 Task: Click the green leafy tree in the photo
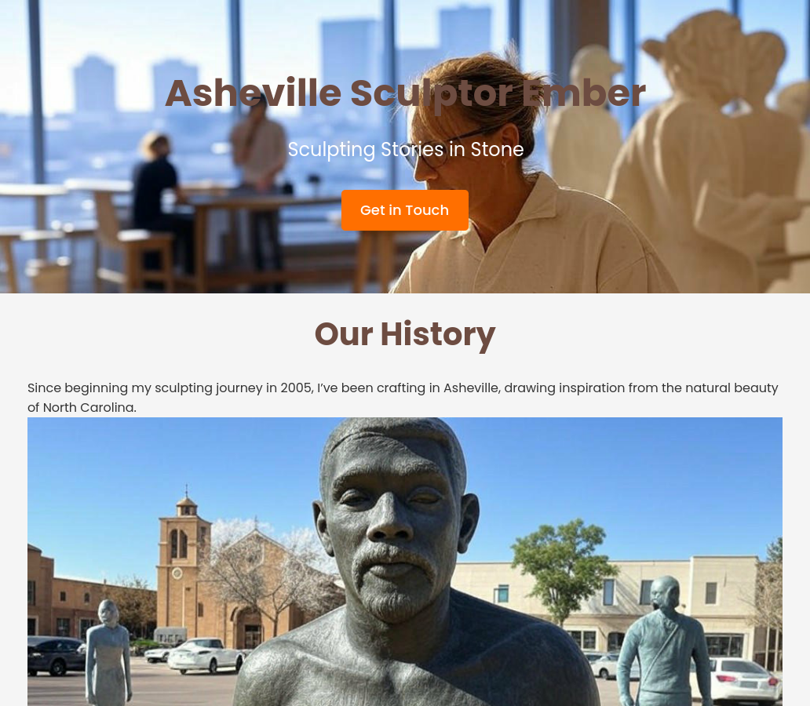(x=563, y=568)
